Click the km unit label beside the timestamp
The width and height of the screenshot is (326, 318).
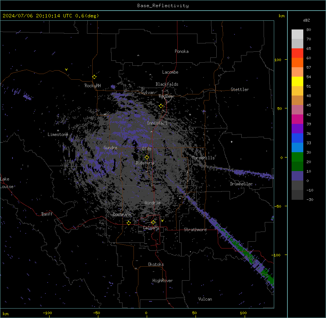pyautogui.click(x=282, y=16)
